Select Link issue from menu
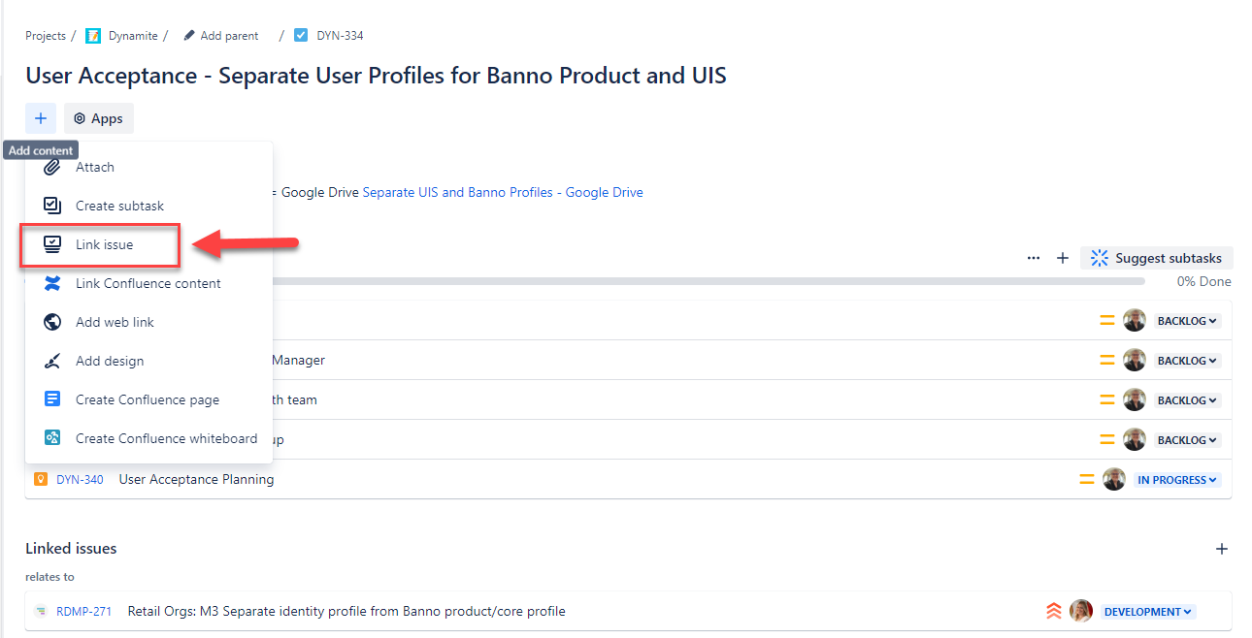 pos(104,244)
